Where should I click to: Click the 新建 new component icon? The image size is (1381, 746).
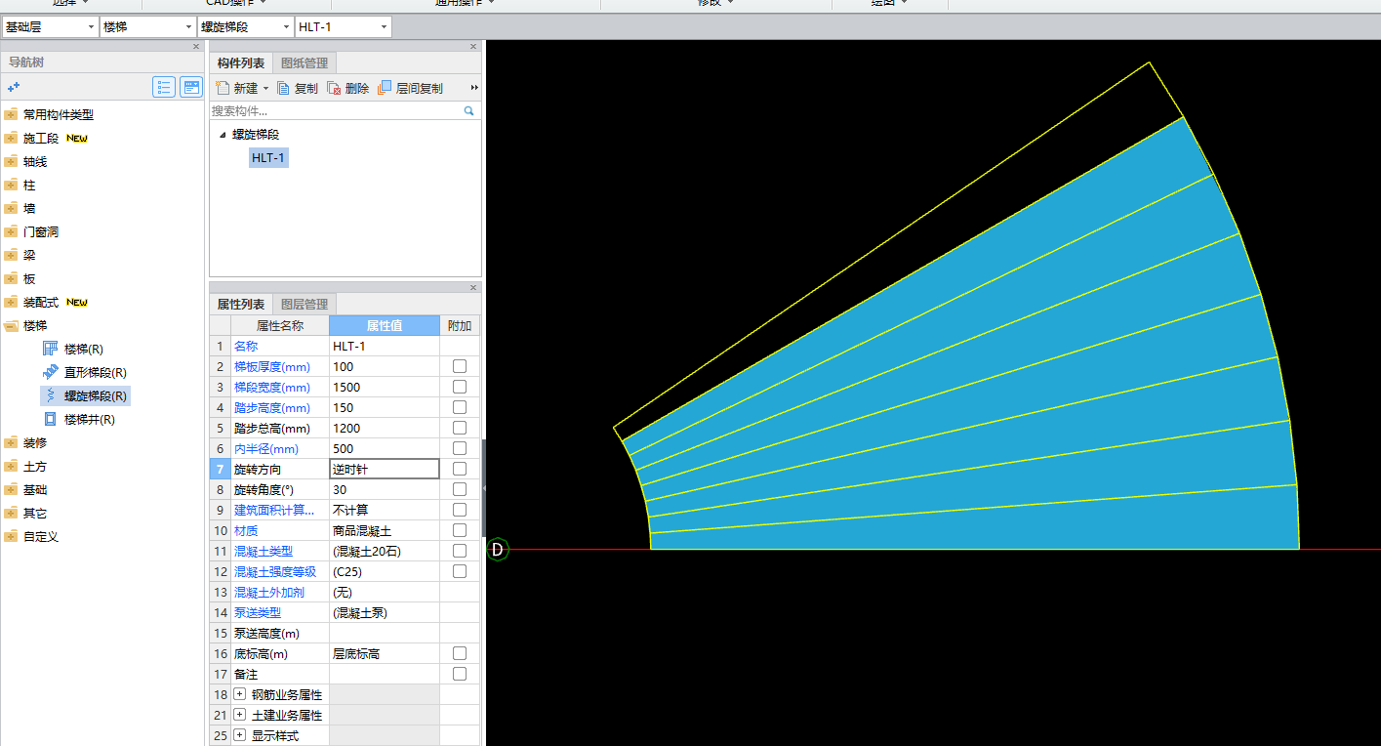click(223, 88)
